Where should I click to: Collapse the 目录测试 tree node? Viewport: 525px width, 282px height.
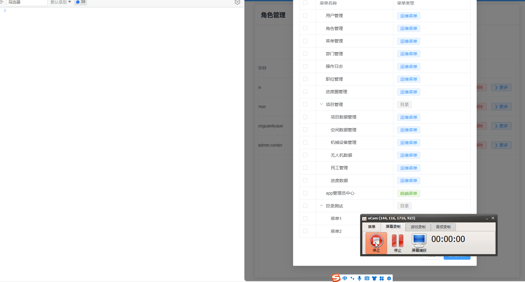322,205
